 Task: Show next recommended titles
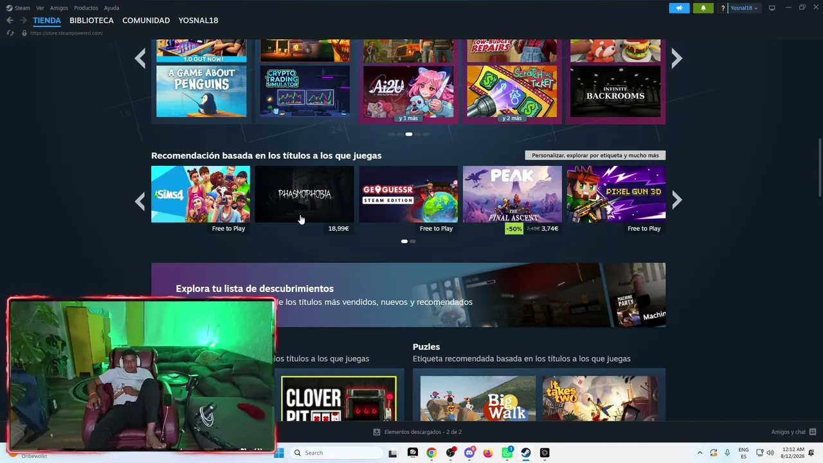pyautogui.click(x=676, y=201)
